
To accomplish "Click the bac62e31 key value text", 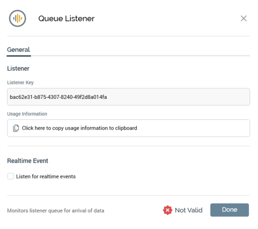I will (58, 97).
